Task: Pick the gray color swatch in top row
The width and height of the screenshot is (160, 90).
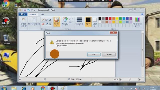Action: point(103,18)
